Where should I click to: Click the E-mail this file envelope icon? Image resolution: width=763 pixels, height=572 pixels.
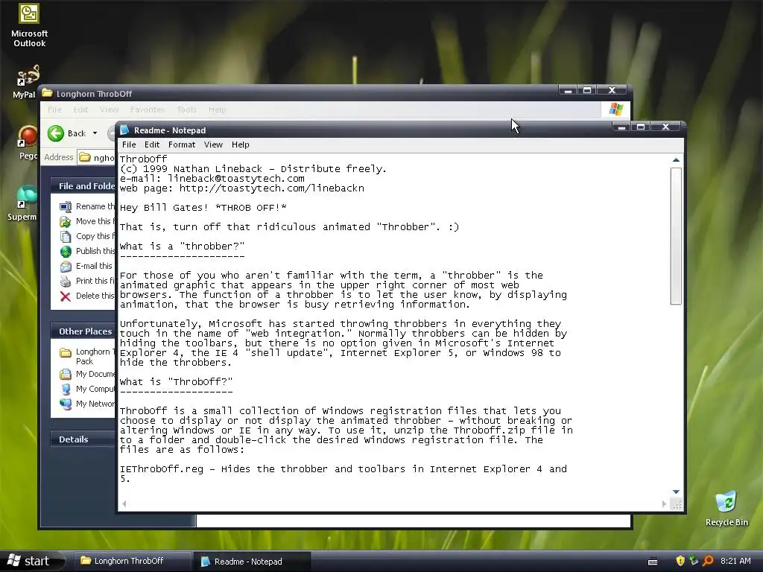[x=66, y=267]
